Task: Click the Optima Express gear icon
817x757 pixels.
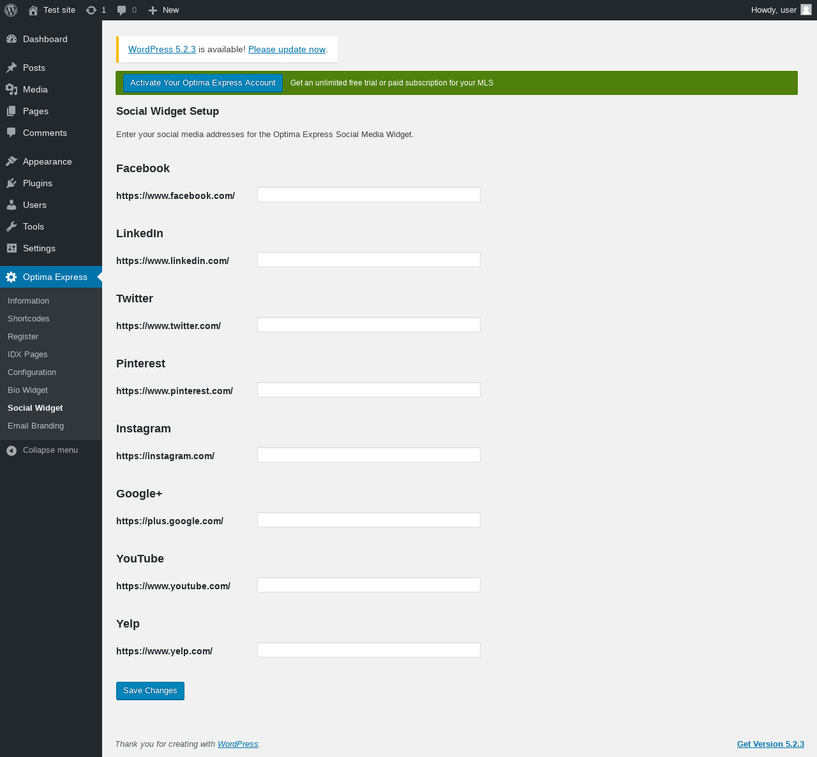Action: (x=11, y=277)
